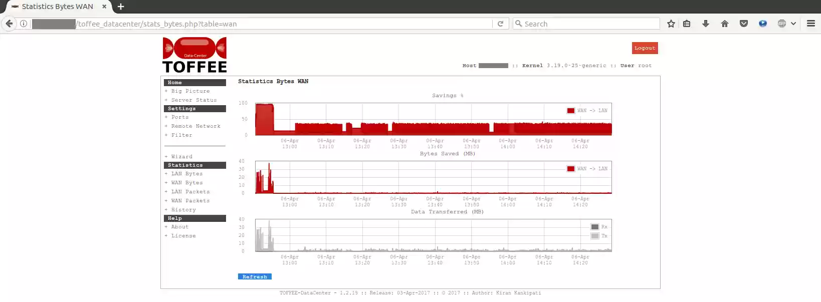Reload the page with the refresh icon
The width and height of the screenshot is (821, 302).
[x=500, y=24]
